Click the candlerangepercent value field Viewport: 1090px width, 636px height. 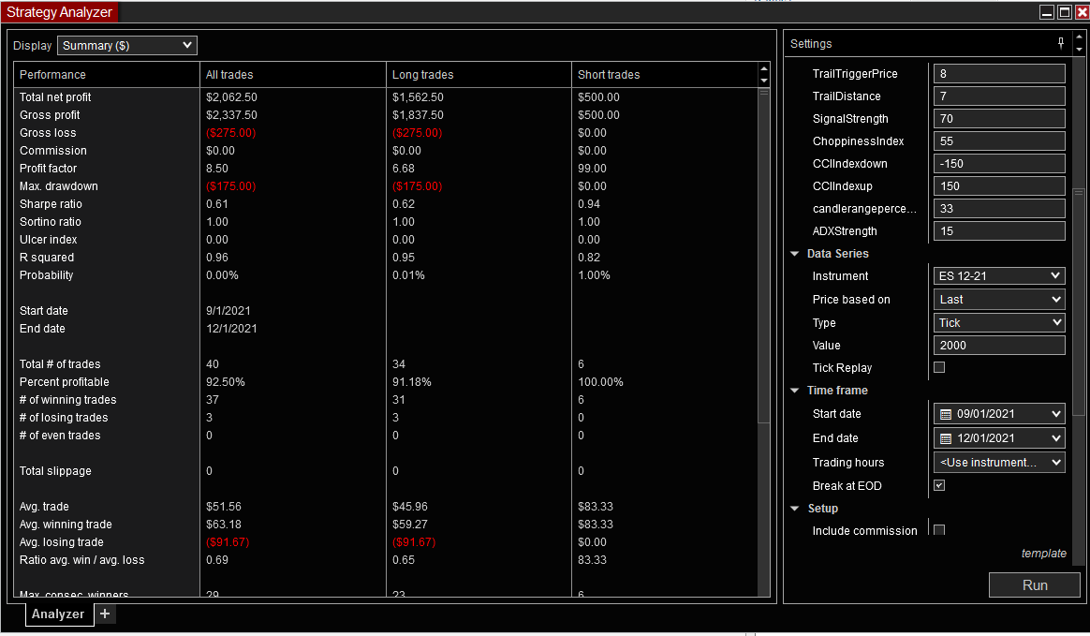(999, 209)
